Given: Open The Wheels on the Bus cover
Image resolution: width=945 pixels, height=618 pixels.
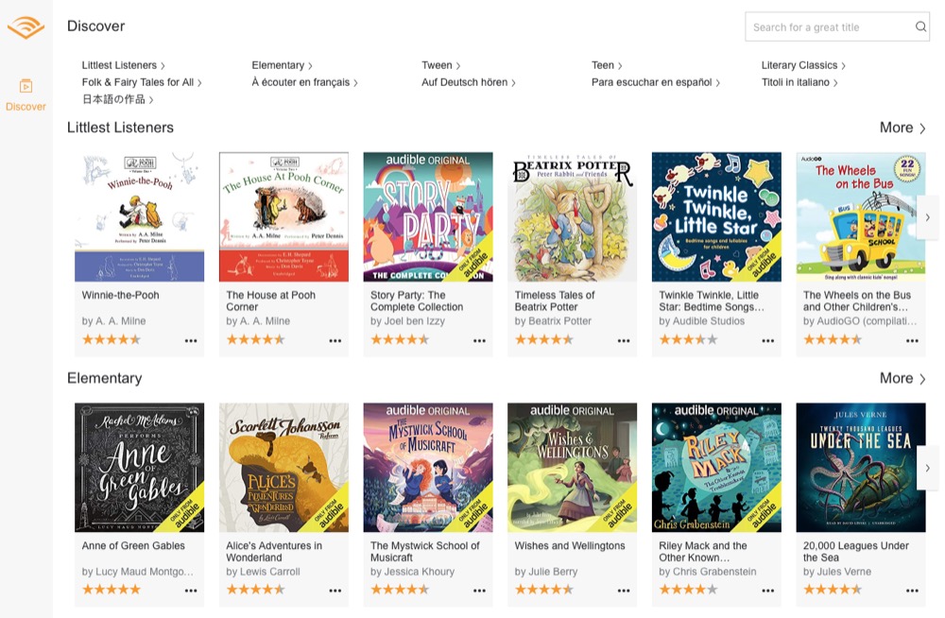Looking at the screenshot, I should [x=860, y=216].
